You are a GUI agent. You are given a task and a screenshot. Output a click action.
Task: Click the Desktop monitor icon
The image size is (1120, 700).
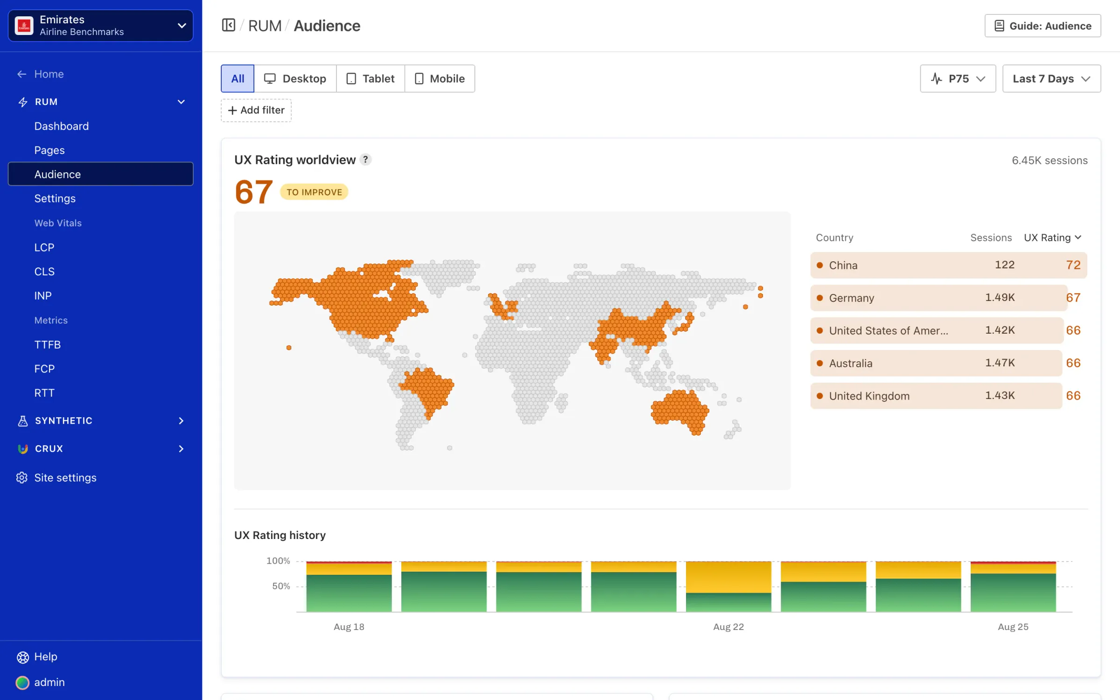click(x=270, y=78)
